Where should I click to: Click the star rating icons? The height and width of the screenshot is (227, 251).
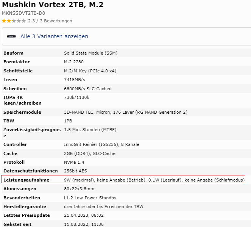[x=14, y=21]
